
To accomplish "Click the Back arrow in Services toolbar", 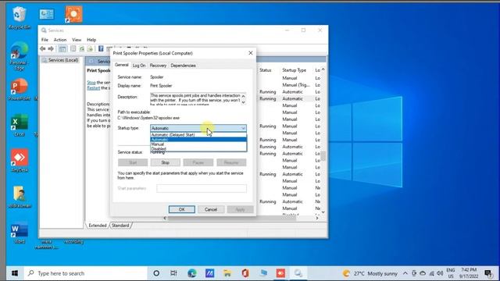I will click(x=43, y=48).
